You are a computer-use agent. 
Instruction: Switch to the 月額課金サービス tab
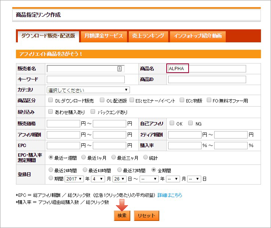tap(103, 36)
